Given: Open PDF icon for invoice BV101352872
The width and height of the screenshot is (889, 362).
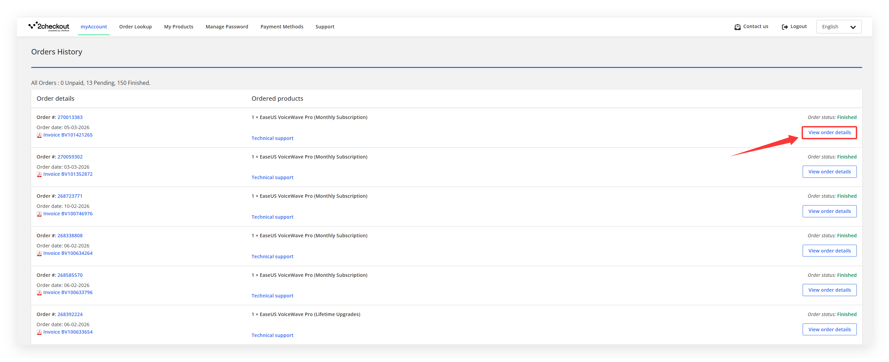Looking at the screenshot, I should tap(39, 174).
